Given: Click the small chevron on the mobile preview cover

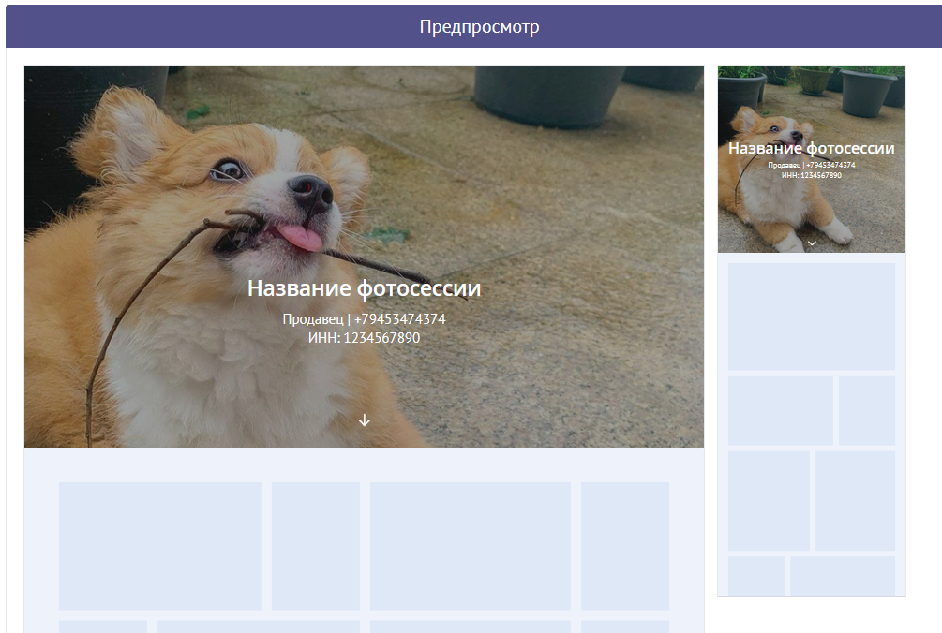Looking at the screenshot, I should pyautogui.click(x=812, y=243).
